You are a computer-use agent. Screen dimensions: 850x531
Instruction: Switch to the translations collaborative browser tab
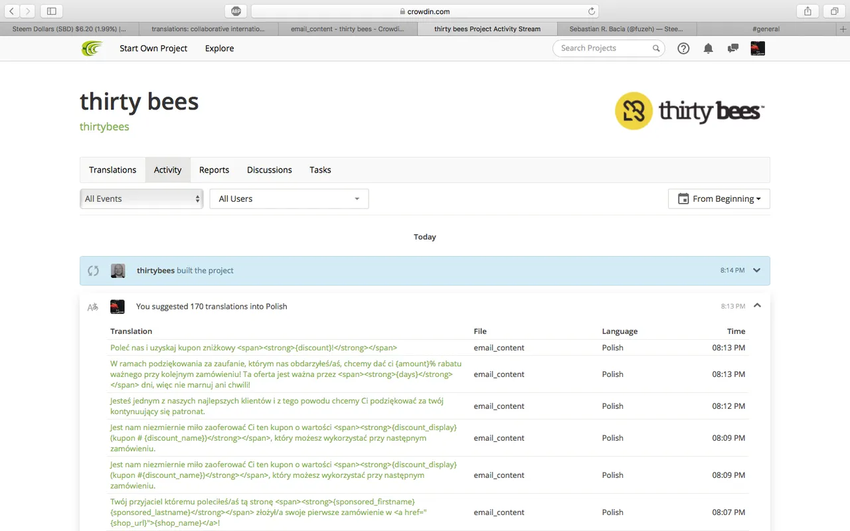[208, 29]
